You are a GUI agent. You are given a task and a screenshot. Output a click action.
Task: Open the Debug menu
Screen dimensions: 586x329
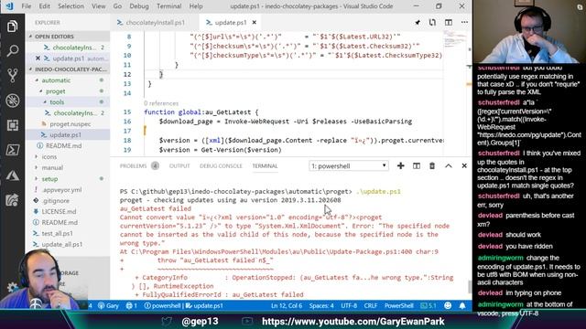pos(138,6)
